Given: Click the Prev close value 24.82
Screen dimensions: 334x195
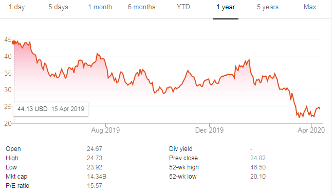Looking at the screenshot, I should pos(258,158).
